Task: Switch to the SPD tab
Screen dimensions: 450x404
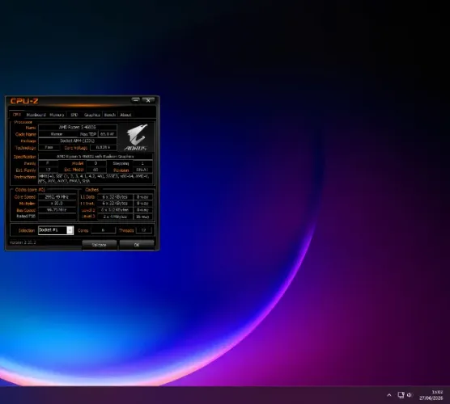Action: coord(74,115)
